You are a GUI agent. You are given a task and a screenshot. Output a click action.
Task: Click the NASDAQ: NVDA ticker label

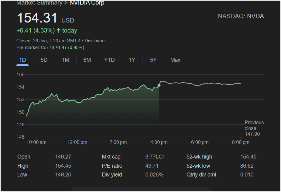click(x=241, y=16)
